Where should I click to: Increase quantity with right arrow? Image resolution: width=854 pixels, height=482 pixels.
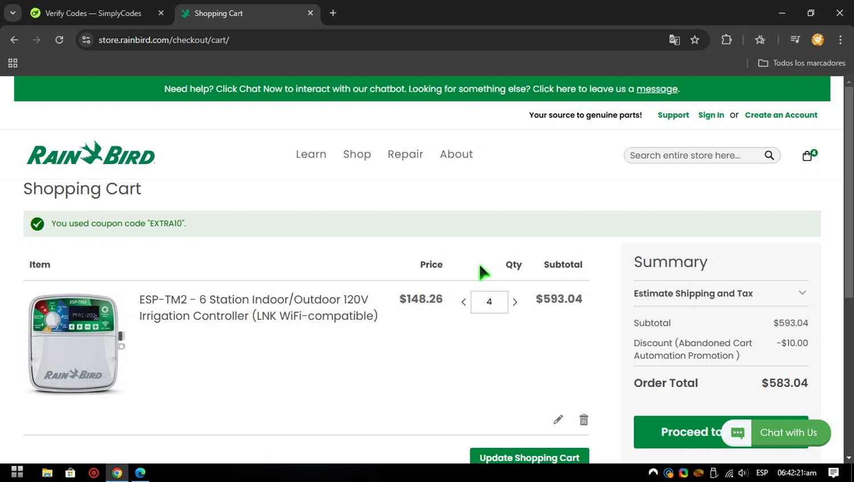pos(515,302)
